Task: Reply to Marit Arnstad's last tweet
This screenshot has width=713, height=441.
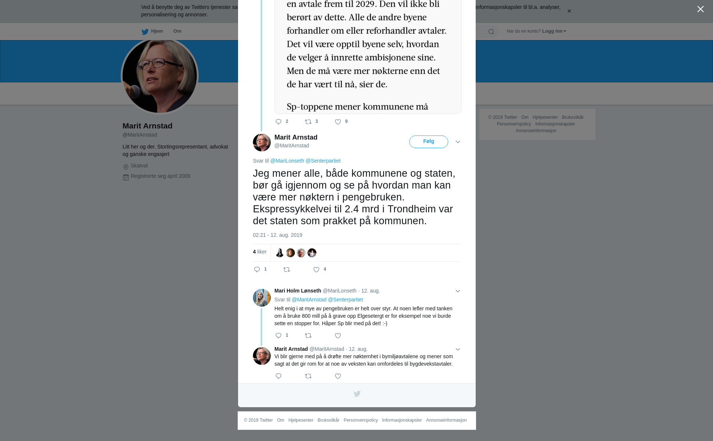Action: (279, 376)
